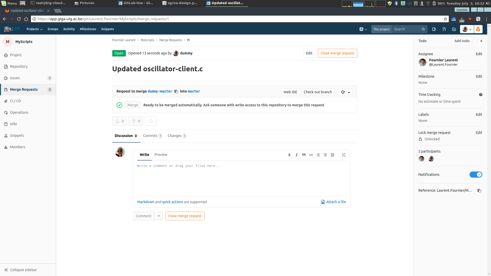Add a numbered list in comment editor
This screenshot has width=491, height=276.
click(325, 155)
